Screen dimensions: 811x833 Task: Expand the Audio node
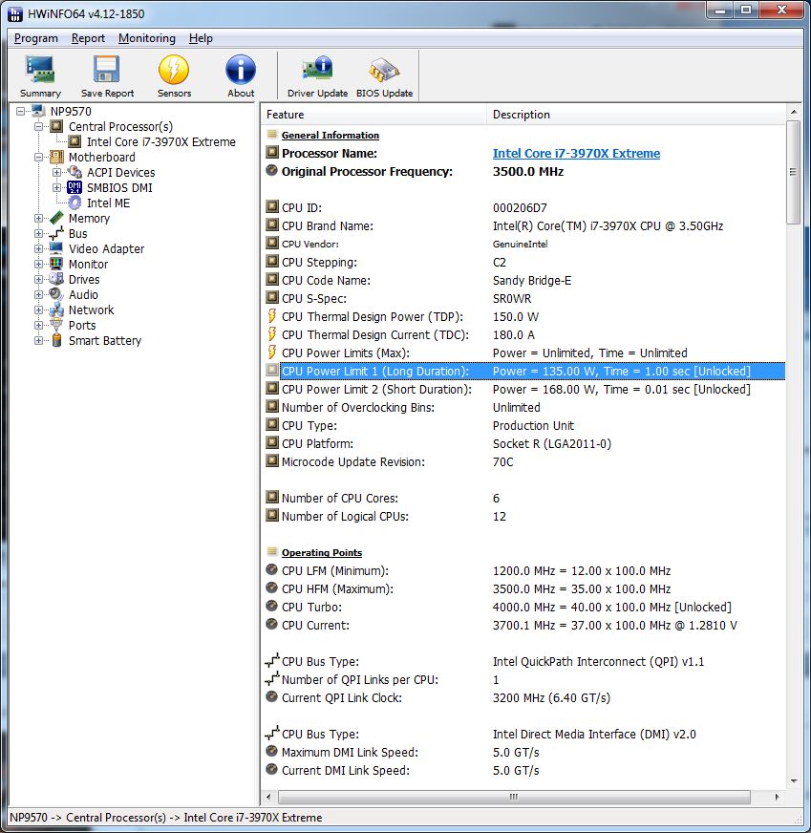click(39, 294)
